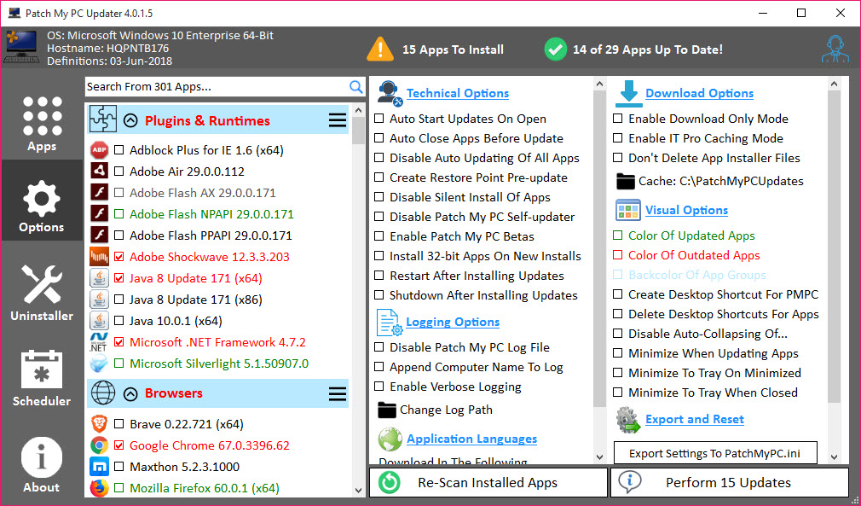Enable Restart After Installing Updates
This screenshot has height=506, width=861.
click(x=378, y=276)
